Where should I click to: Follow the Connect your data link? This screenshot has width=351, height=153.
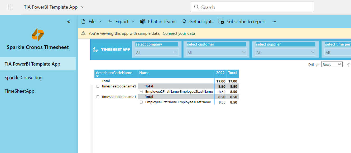tap(179, 33)
